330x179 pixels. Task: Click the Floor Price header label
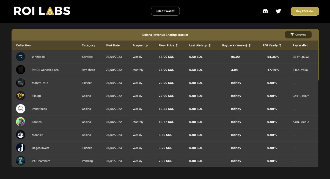[166, 45]
